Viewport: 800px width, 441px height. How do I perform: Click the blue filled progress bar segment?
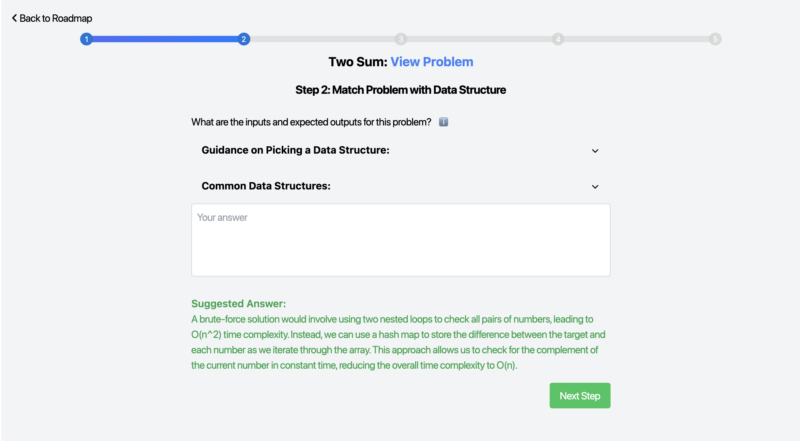click(165, 39)
